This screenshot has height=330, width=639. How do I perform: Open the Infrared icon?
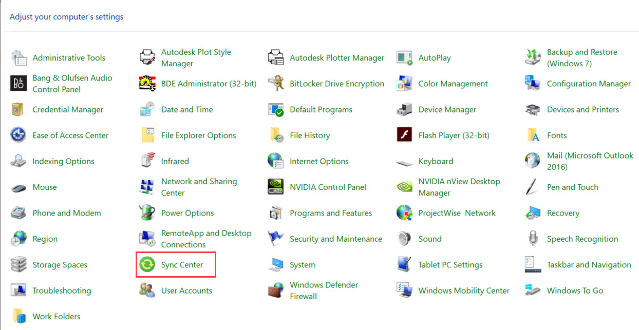pyautogui.click(x=147, y=161)
